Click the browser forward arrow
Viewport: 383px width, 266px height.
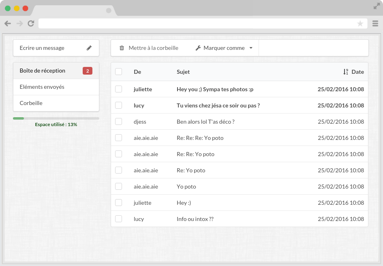(x=19, y=24)
